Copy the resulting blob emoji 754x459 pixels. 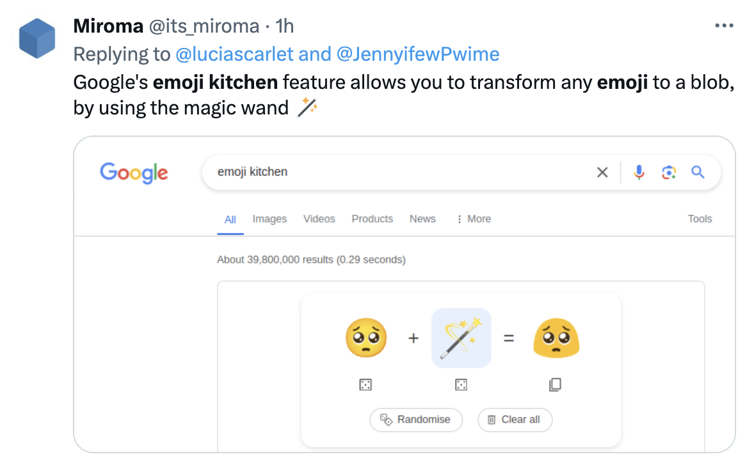555,384
